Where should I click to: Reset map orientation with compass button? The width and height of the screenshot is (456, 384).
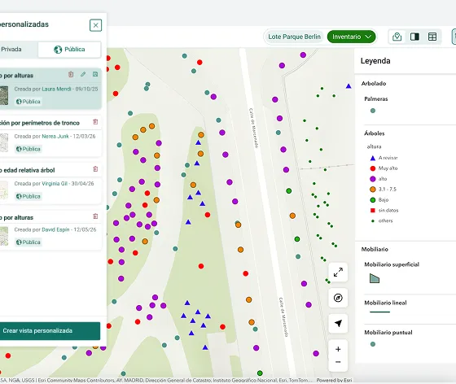point(338,298)
